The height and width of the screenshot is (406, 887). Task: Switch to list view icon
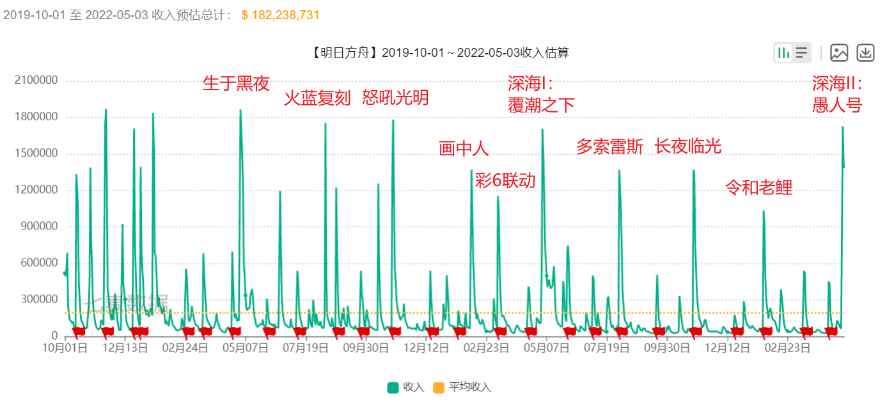point(801,52)
